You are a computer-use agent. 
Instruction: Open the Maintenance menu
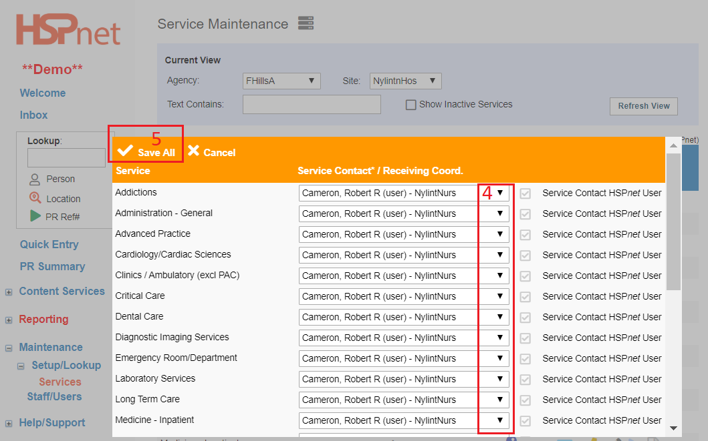coord(51,348)
